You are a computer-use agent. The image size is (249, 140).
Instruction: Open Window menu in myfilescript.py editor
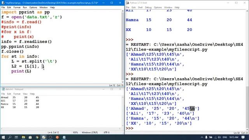click(43, 7)
